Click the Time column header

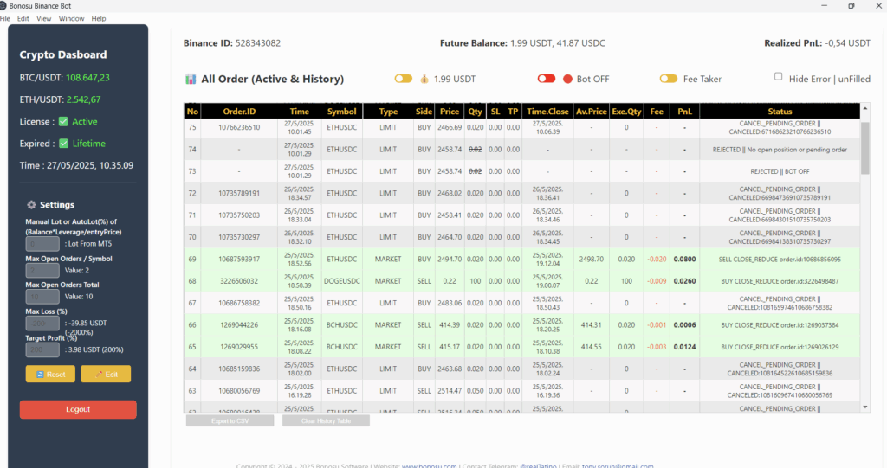[x=299, y=112]
